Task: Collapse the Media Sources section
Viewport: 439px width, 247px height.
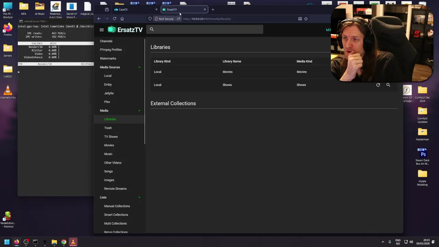Action: tap(139, 67)
